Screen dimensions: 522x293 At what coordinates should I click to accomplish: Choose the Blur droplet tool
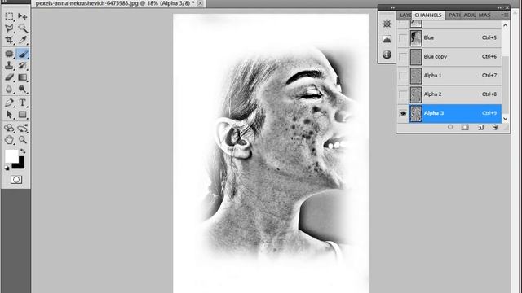tap(9, 89)
